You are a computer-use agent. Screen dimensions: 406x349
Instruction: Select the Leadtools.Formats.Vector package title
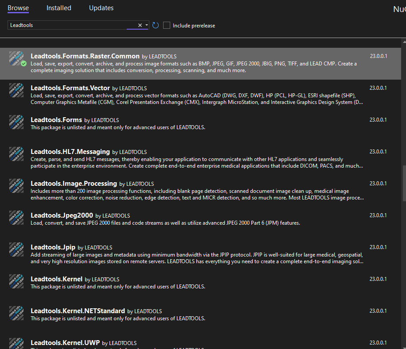(70, 88)
